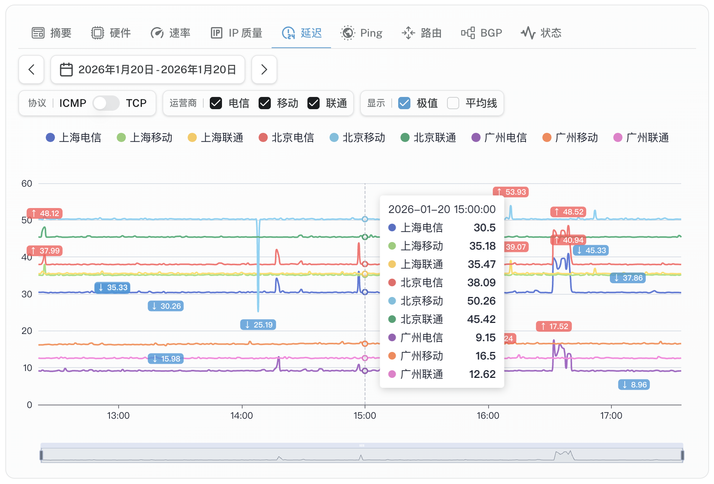This screenshot has height=484, width=714.
Task: Uncheck the 电信 carrier checkbox
Action: click(216, 103)
